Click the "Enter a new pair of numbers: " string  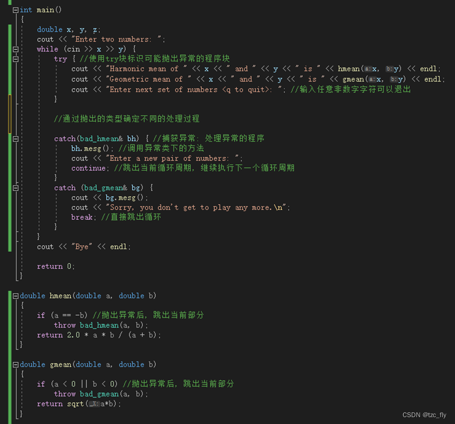[172, 158]
